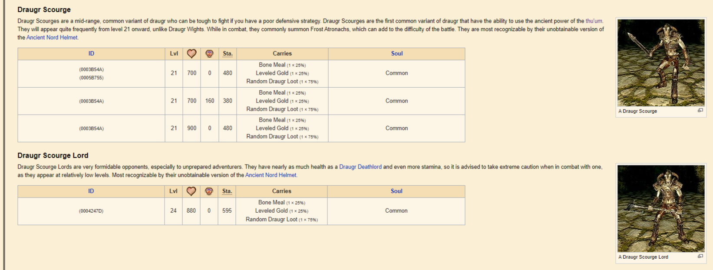Enlarge the 'A Draugr Scourge' image via magnify icon
The width and height of the screenshot is (713, 270).
click(x=700, y=111)
